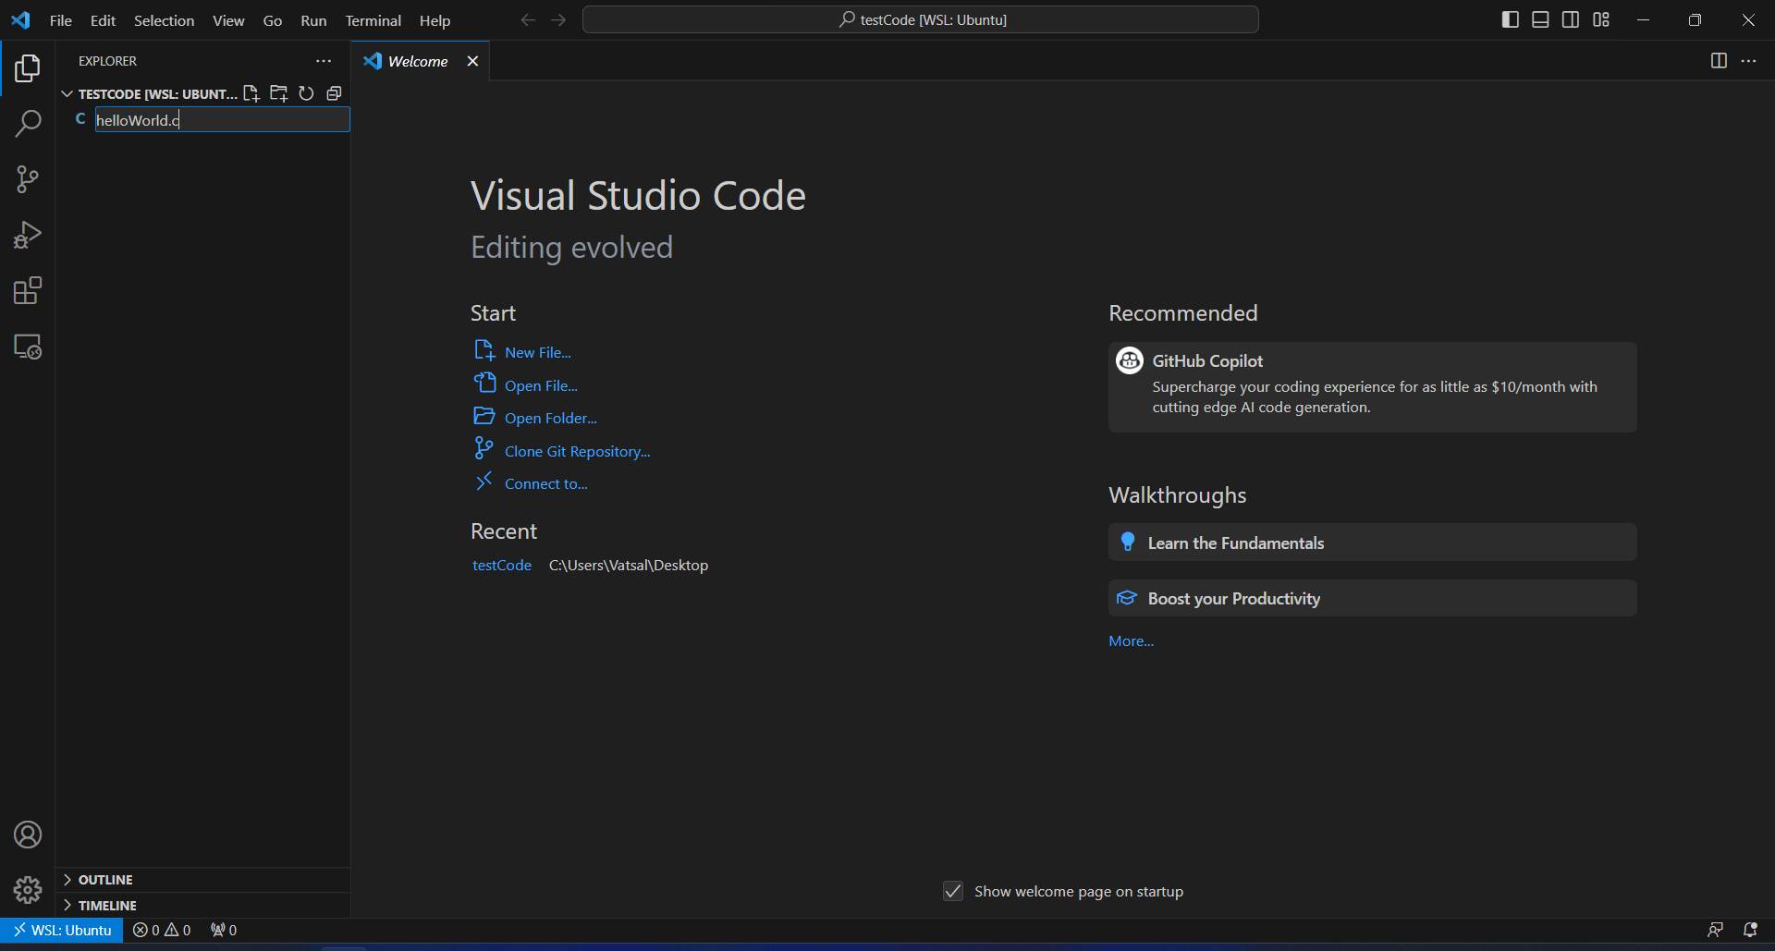Collapse all folders in Explorer
The height and width of the screenshot is (951, 1775).
tap(334, 93)
